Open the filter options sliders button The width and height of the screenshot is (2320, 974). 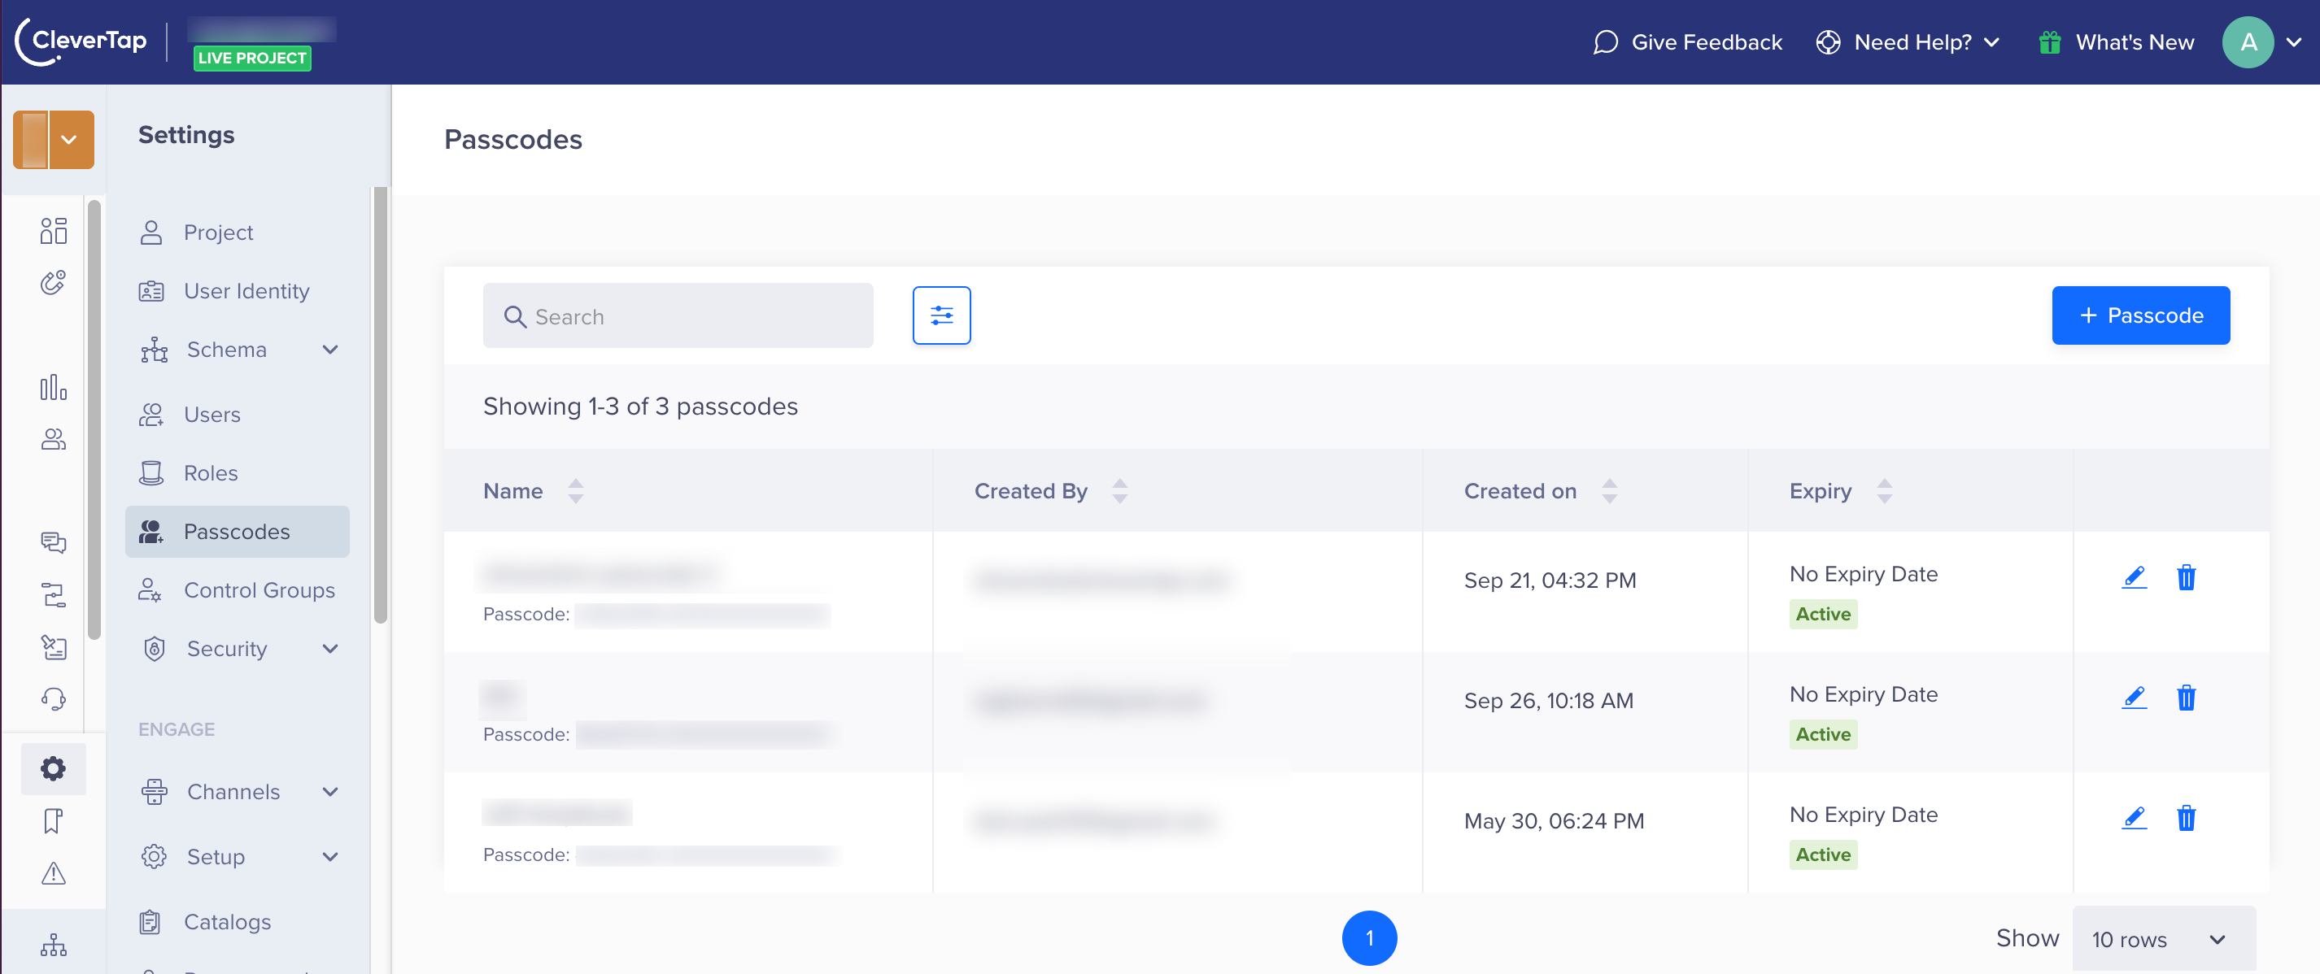click(941, 315)
